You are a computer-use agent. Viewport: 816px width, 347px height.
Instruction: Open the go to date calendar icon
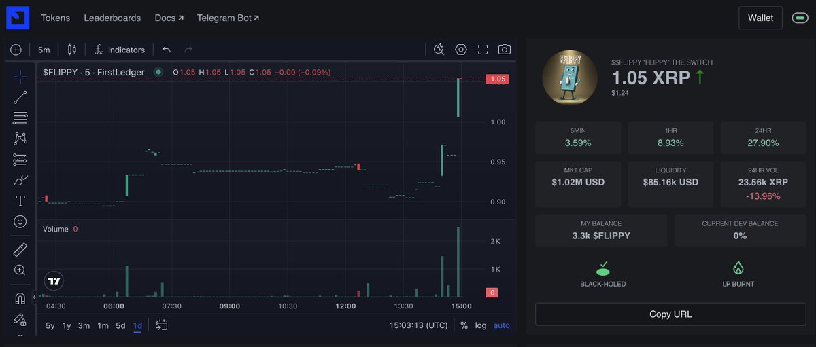point(162,325)
